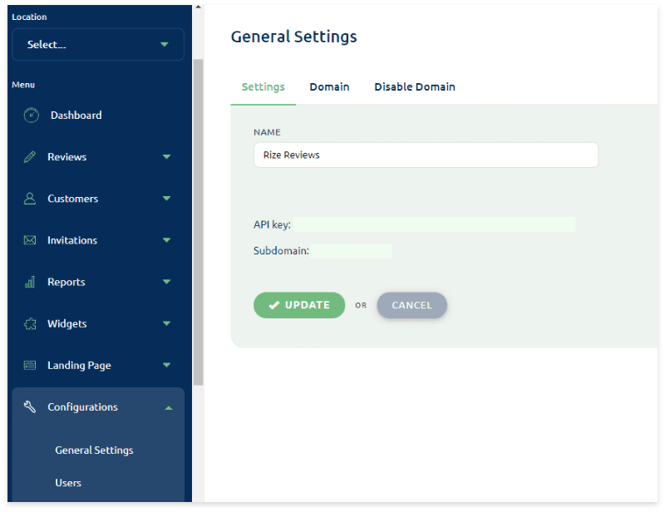Switch to the Domain tab
The height and width of the screenshot is (512, 665).
[329, 87]
